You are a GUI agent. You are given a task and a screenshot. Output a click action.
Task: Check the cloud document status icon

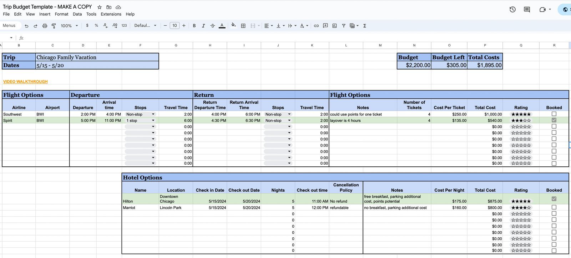(x=118, y=7)
